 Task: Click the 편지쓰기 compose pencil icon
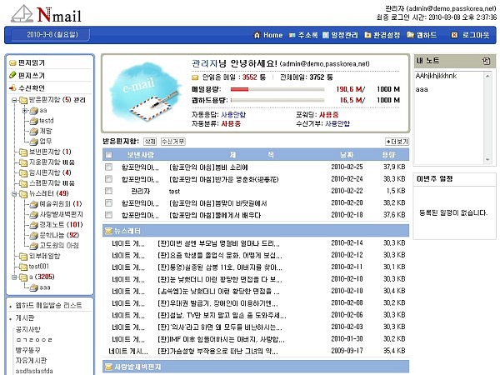click(x=12, y=75)
